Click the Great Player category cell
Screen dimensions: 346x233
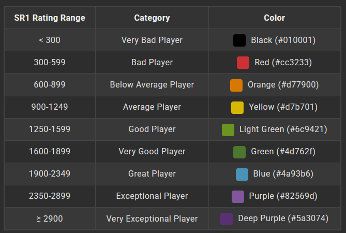[x=152, y=174]
